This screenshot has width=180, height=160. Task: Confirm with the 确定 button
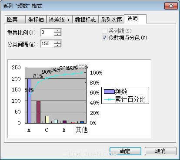tap(125, 151)
